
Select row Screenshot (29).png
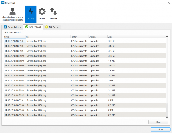pos(85,41)
